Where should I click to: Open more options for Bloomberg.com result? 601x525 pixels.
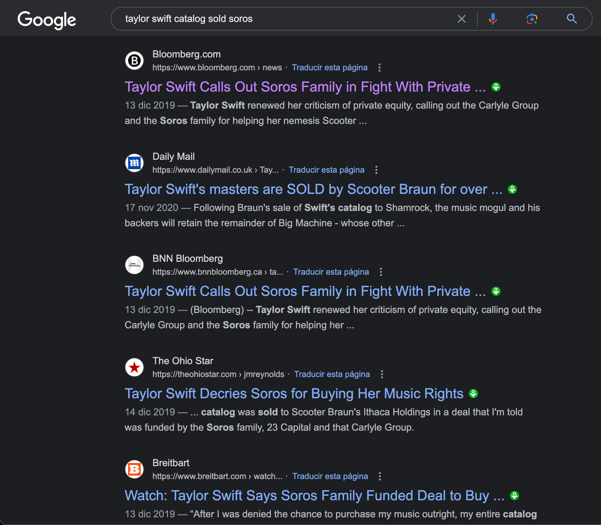click(x=379, y=68)
